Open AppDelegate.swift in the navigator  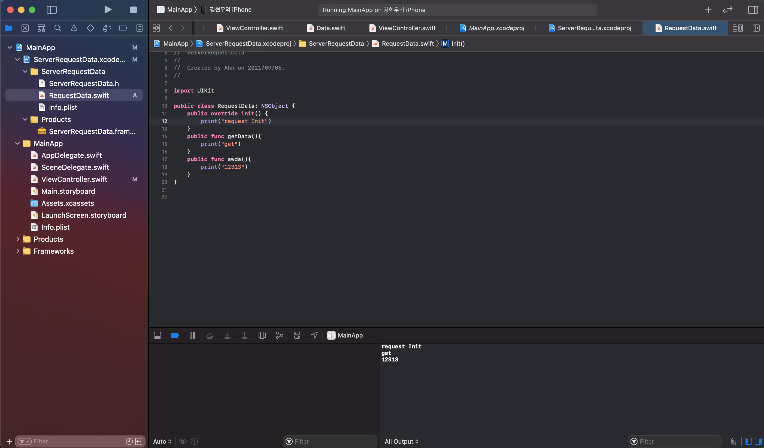tap(72, 155)
